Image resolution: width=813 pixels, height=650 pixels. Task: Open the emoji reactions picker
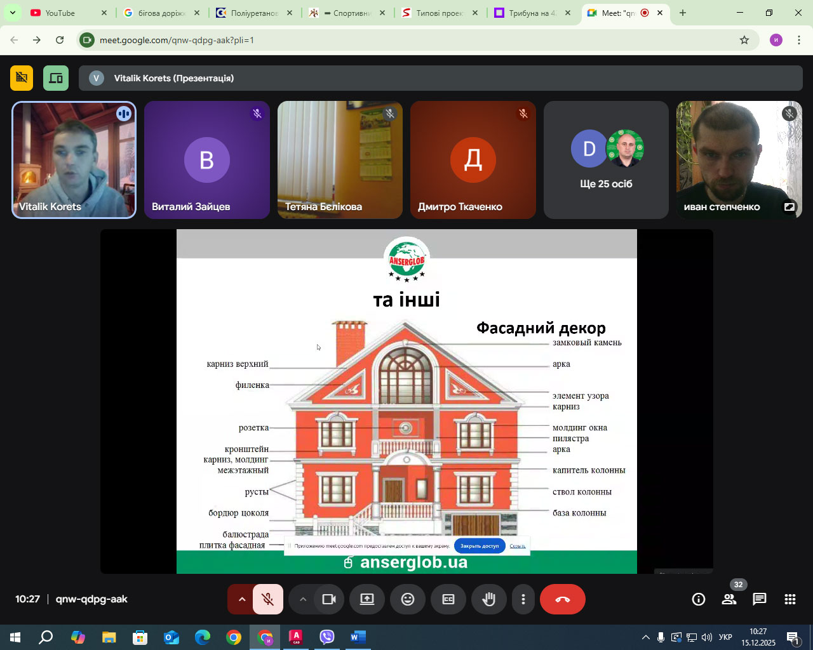(x=408, y=599)
